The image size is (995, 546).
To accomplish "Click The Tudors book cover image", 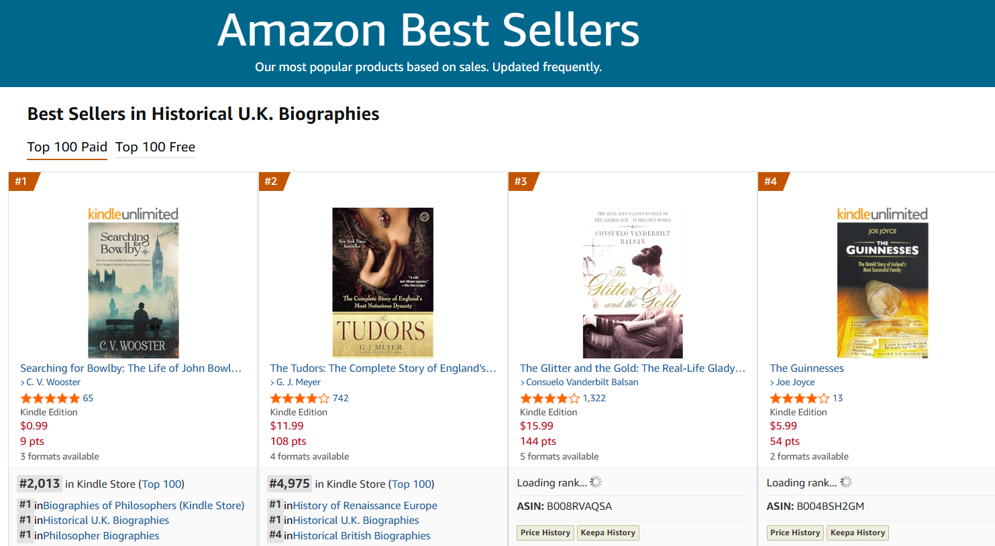I will pos(383,283).
